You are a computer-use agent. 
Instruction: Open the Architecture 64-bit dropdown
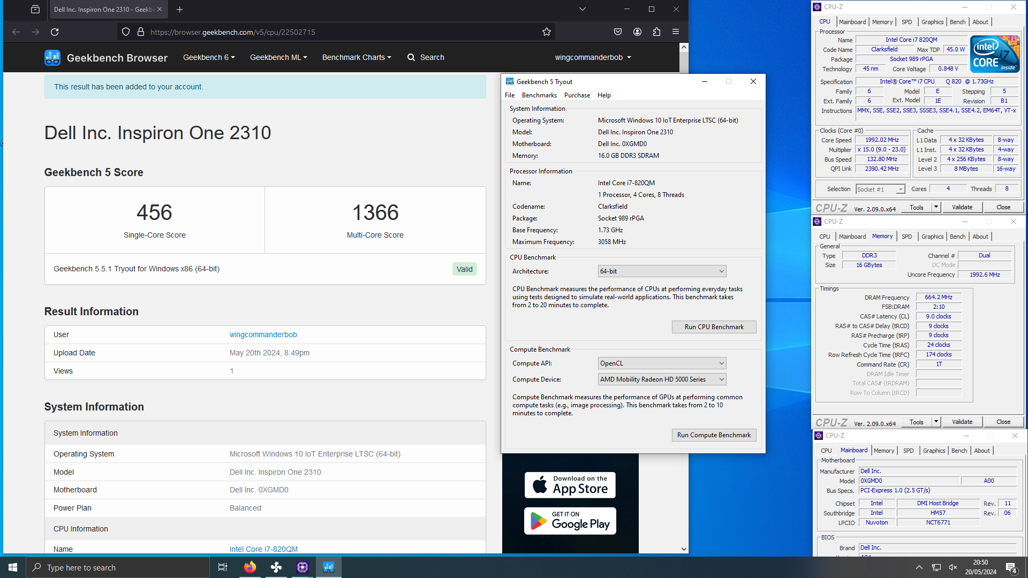pos(662,271)
